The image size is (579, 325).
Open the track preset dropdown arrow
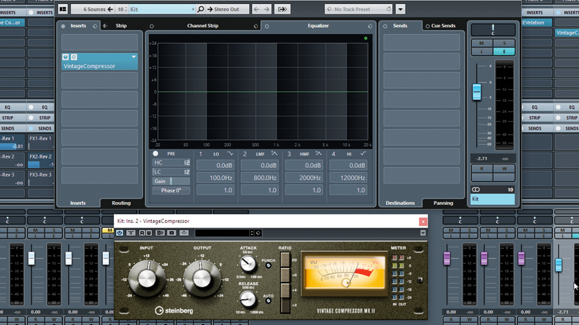pos(401,10)
